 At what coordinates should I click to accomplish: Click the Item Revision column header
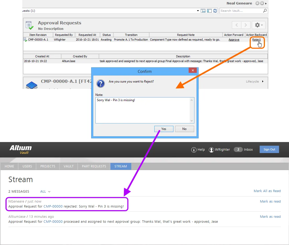[x=38, y=35]
